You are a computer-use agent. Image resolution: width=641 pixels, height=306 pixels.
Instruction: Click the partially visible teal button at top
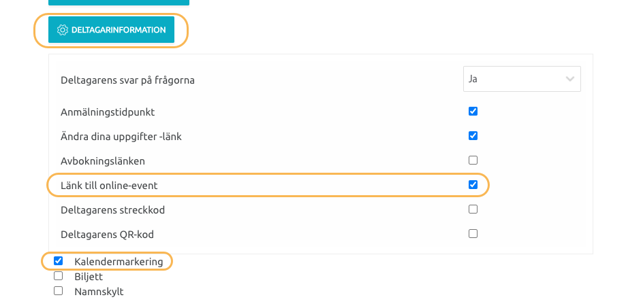coord(119,3)
